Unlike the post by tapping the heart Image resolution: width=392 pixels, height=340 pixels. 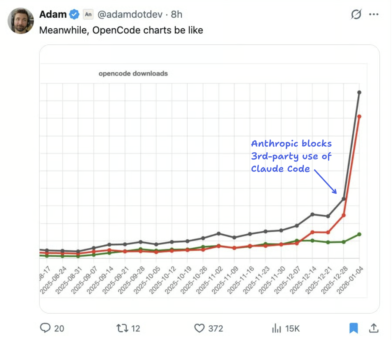coord(200,328)
